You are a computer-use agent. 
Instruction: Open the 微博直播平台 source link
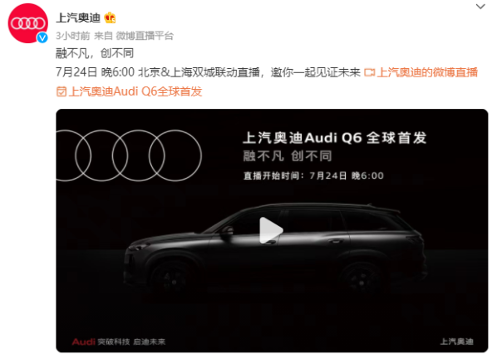click(145, 36)
